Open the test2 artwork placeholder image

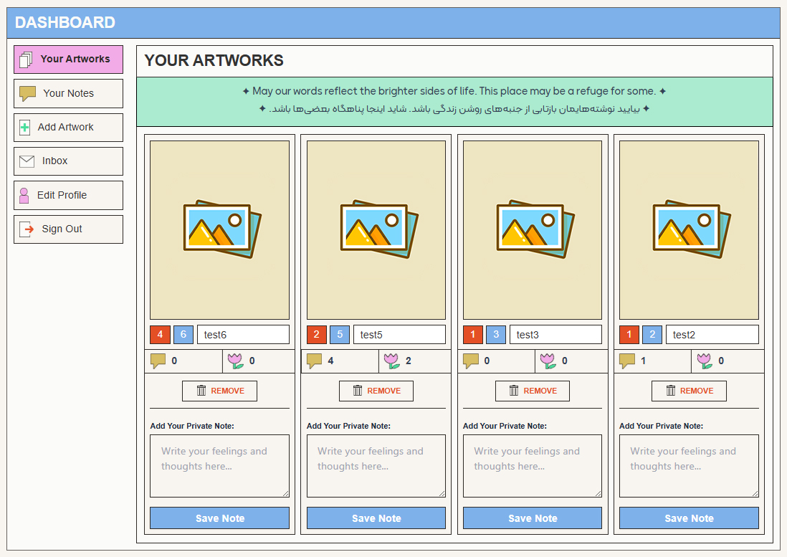pos(688,229)
